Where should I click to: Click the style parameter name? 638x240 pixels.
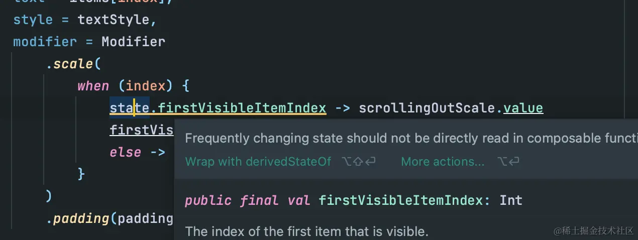coord(33,20)
